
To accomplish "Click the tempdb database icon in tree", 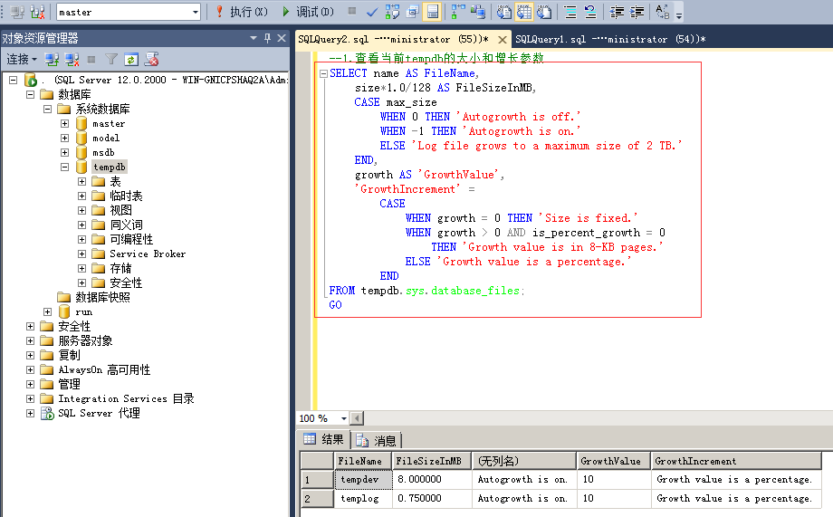I will point(81,167).
